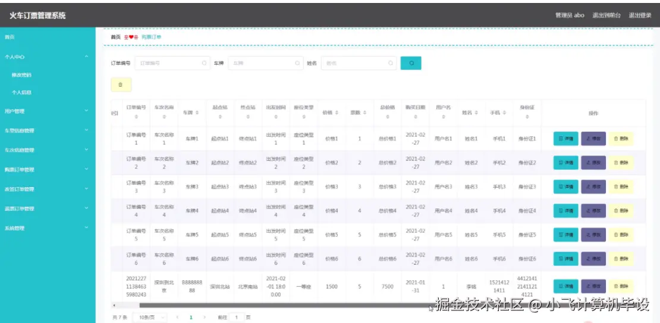Open the 10条/页 page size dropdown
This screenshot has height=323, width=660.
click(x=150, y=317)
